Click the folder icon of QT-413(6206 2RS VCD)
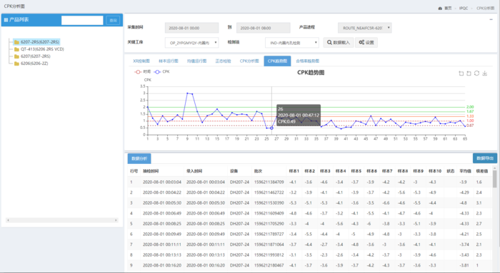Screen dimensions: 500x273 click(x=16, y=49)
